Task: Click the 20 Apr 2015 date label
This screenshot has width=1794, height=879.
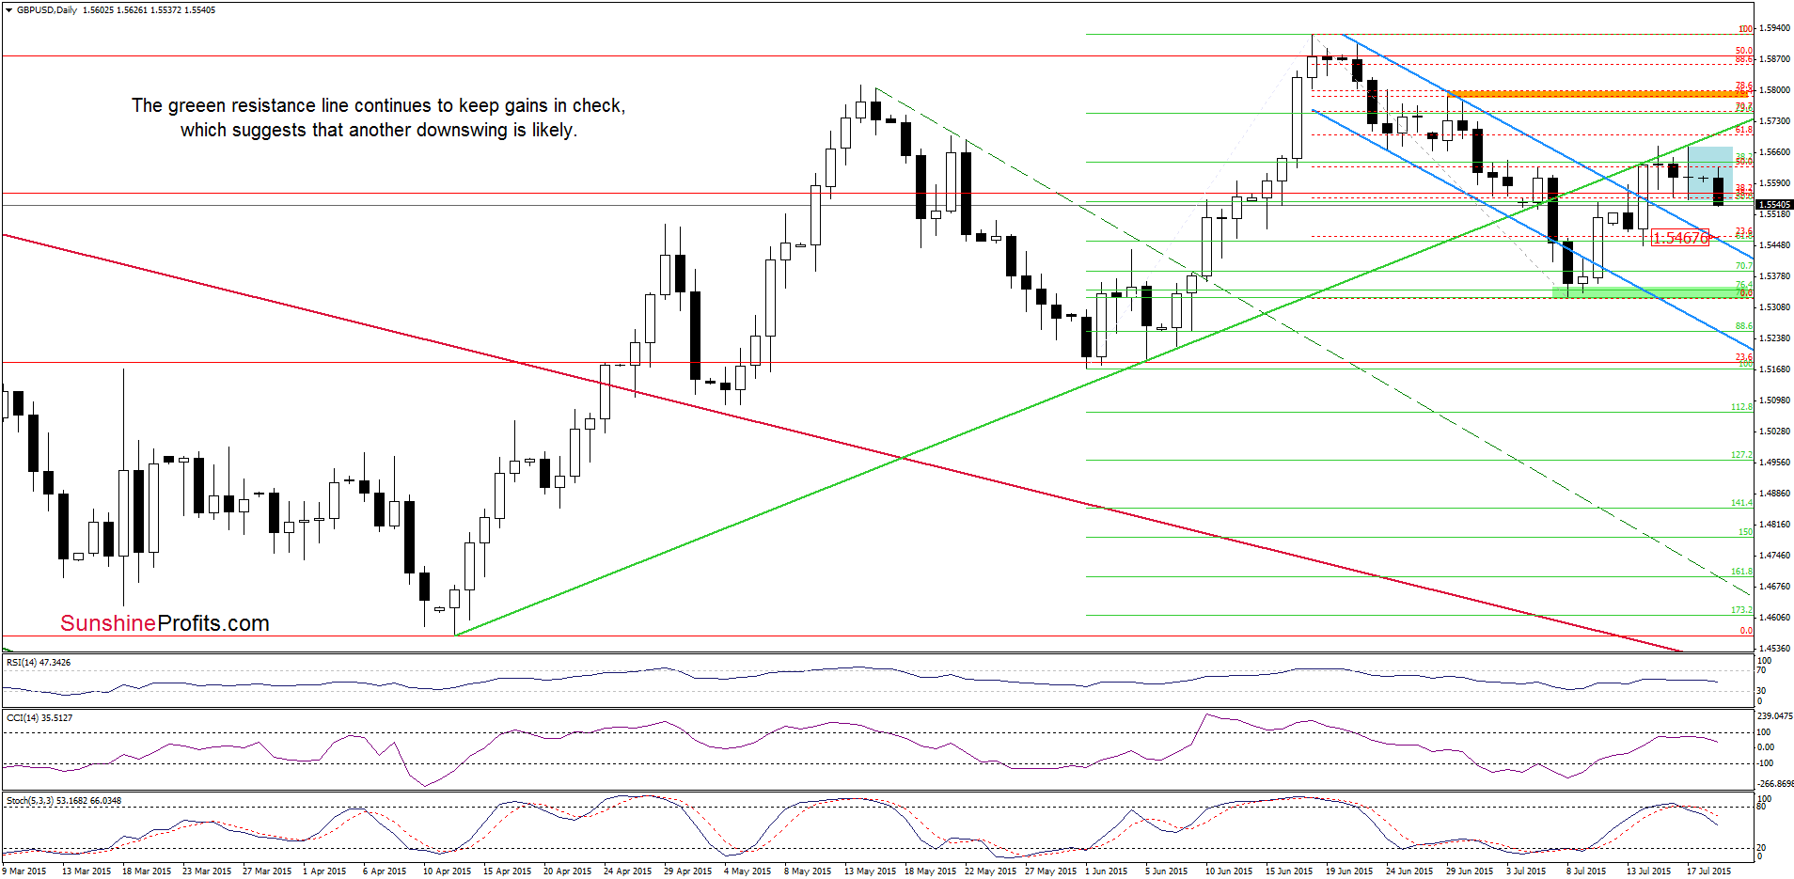Action: (567, 871)
